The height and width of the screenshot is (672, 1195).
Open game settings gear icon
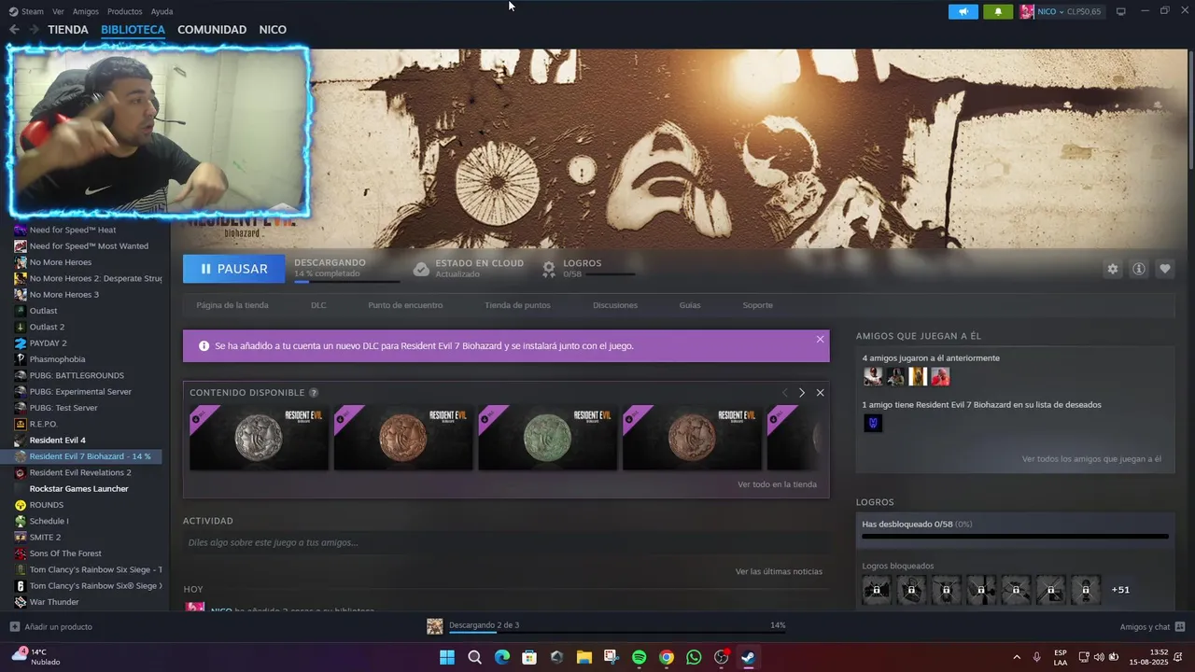(x=1113, y=269)
